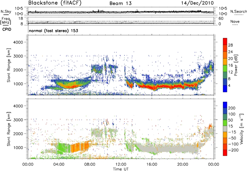This screenshot has width=247, height=171.
Task: Click the N.Search legend label
Action: tap(238, 11)
